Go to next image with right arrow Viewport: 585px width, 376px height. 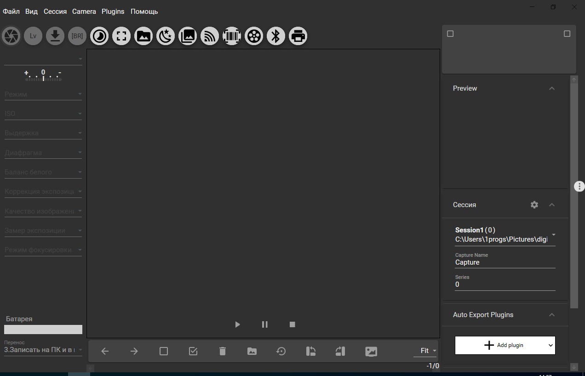pyautogui.click(x=134, y=351)
